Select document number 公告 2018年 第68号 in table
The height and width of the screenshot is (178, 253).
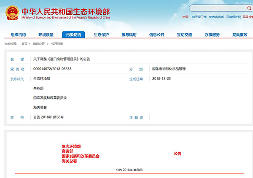tap(48, 117)
